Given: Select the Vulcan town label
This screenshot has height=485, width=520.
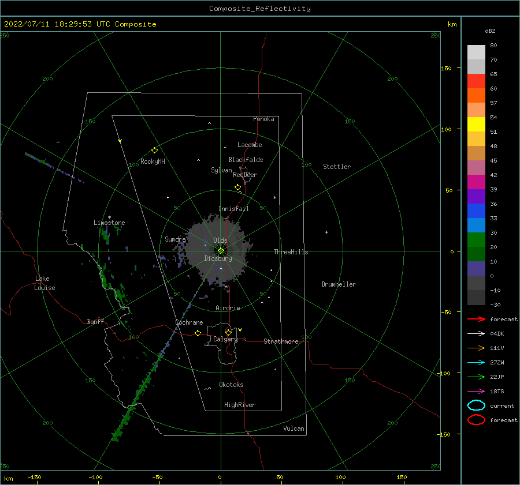Looking at the screenshot, I should pos(294,428).
